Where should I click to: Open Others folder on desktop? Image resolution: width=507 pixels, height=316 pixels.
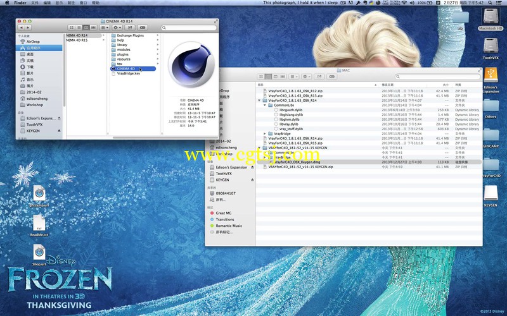pos(491,109)
